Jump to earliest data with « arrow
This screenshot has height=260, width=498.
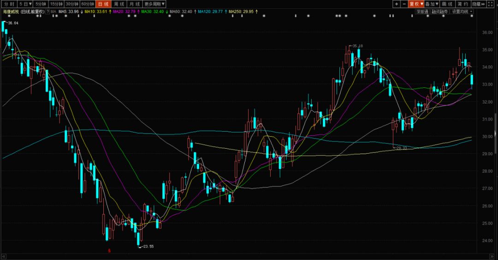coord(4,256)
